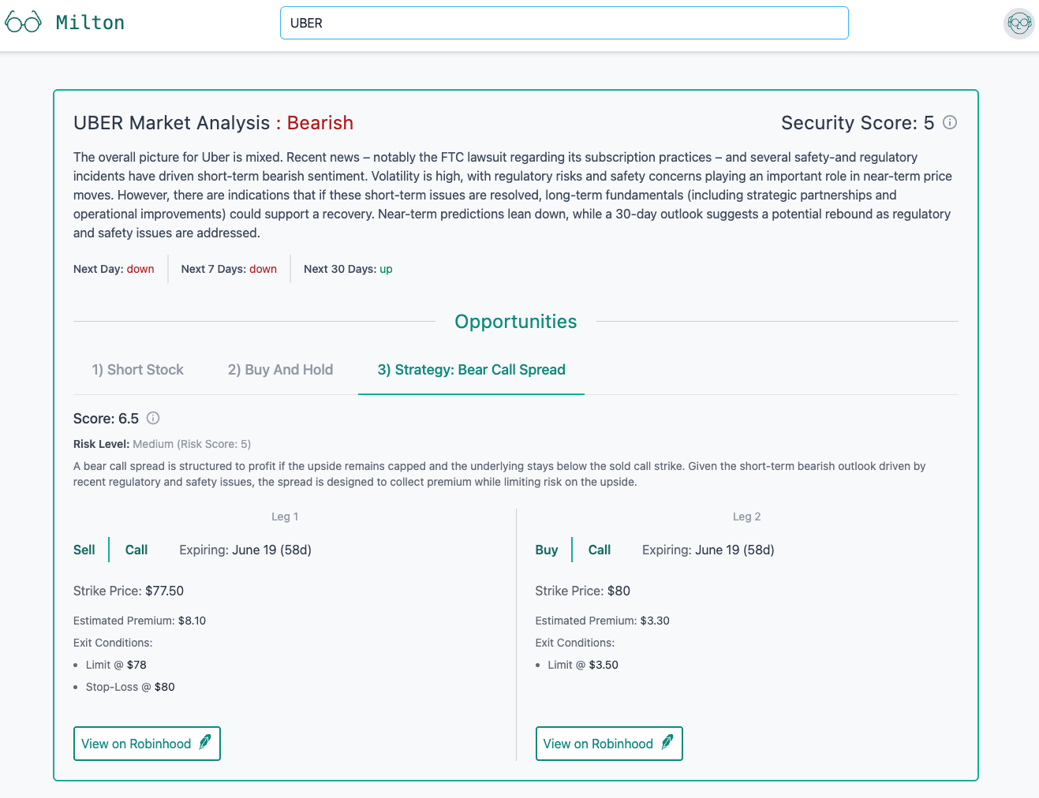Click feather icon in Leg 1 Robinhood button
The image size is (1039, 798).
tap(205, 743)
